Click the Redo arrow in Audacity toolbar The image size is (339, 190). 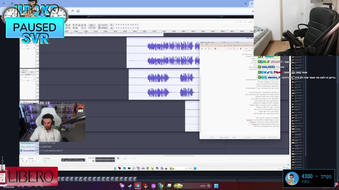click(85, 28)
